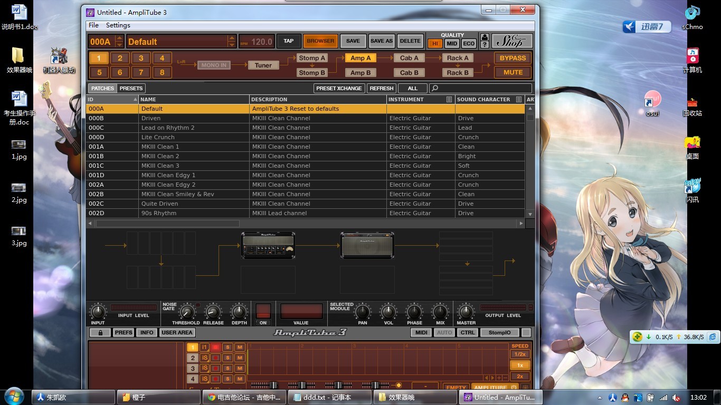Screen dimensions: 721x405
Task: Toggle the noise gate ON button
Action: [263, 322]
